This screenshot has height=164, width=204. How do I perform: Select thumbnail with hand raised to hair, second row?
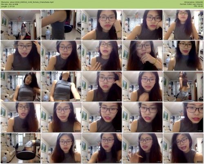[20, 56]
